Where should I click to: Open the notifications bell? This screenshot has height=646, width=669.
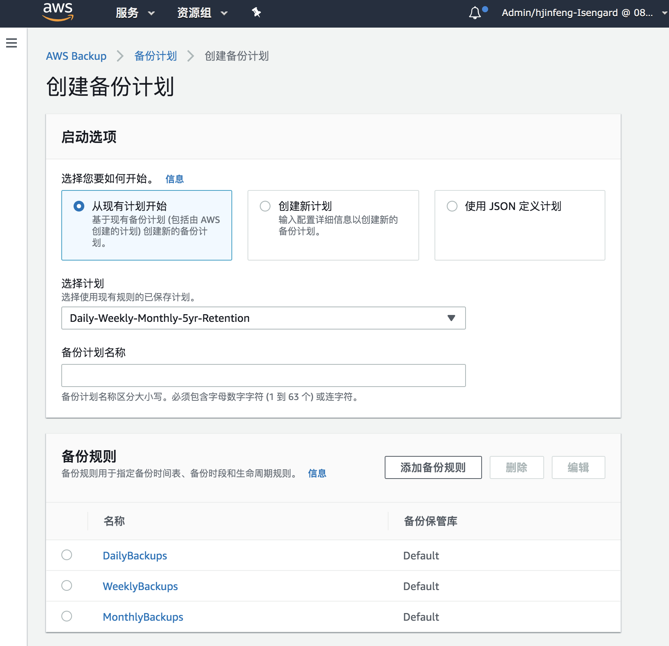click(475, 13)
